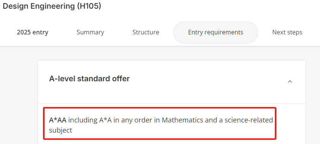Click the science-related text
Viewport: 320px width, 144px height.
tap(249, 120)
